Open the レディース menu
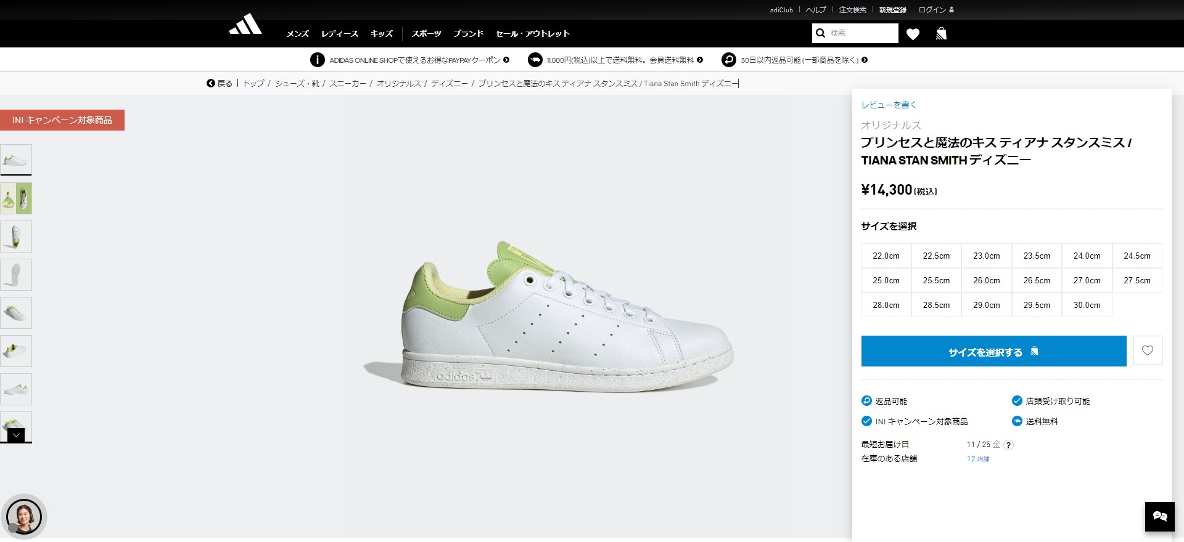This screenshot has height=542, width=1184. 340,34
